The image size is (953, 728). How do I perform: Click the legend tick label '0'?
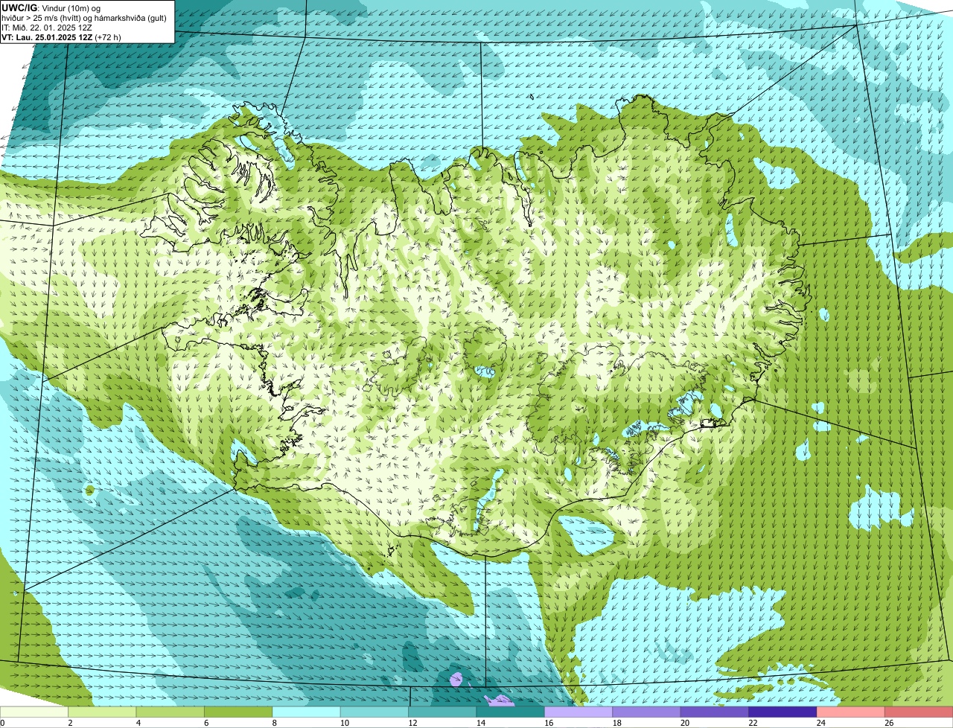pos(2,723)
